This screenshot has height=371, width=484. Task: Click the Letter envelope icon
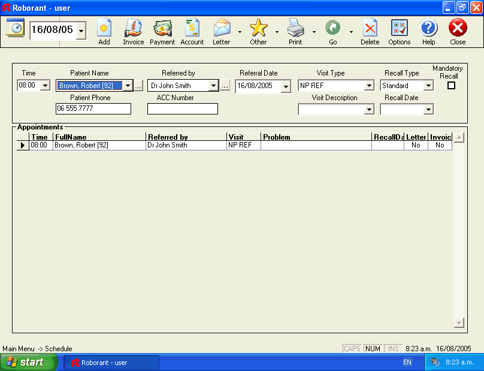[222, 28]
